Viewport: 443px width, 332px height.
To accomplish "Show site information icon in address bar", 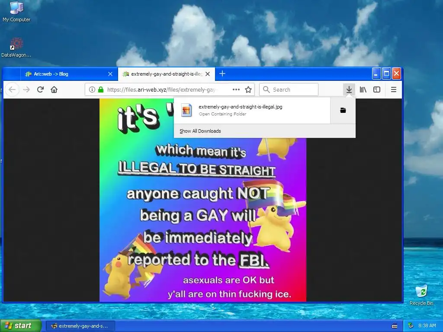I will [x=92, y=90].
